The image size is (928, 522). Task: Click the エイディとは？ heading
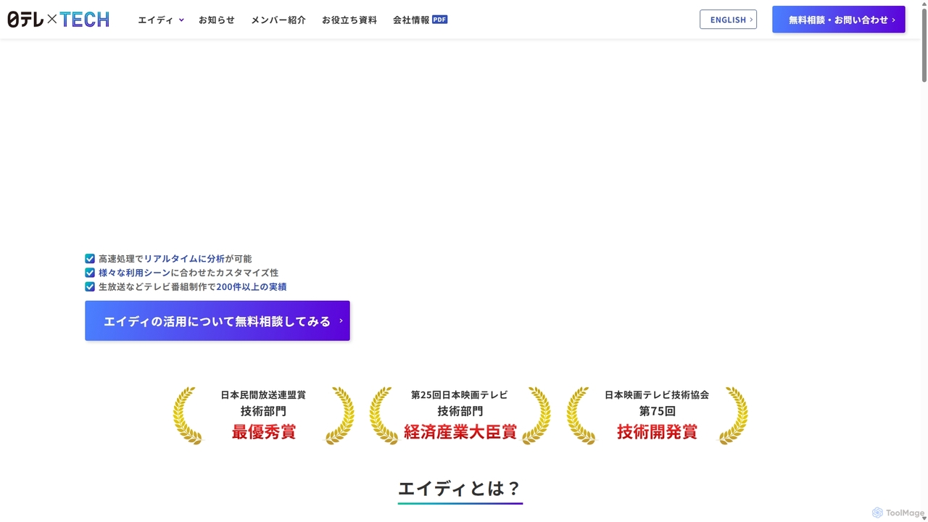click(x=460, y=489)
